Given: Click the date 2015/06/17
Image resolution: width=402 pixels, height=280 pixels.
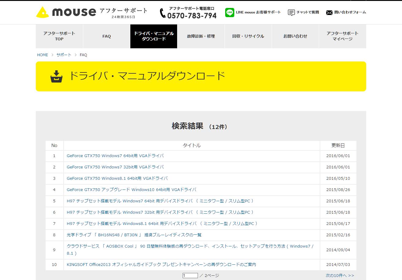Looking at the screenshot, I should (338, 224).
